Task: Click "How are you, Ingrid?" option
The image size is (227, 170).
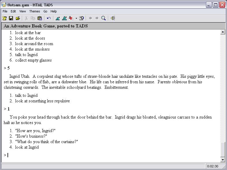Action: pyautogui.click(x=35, y=131)
